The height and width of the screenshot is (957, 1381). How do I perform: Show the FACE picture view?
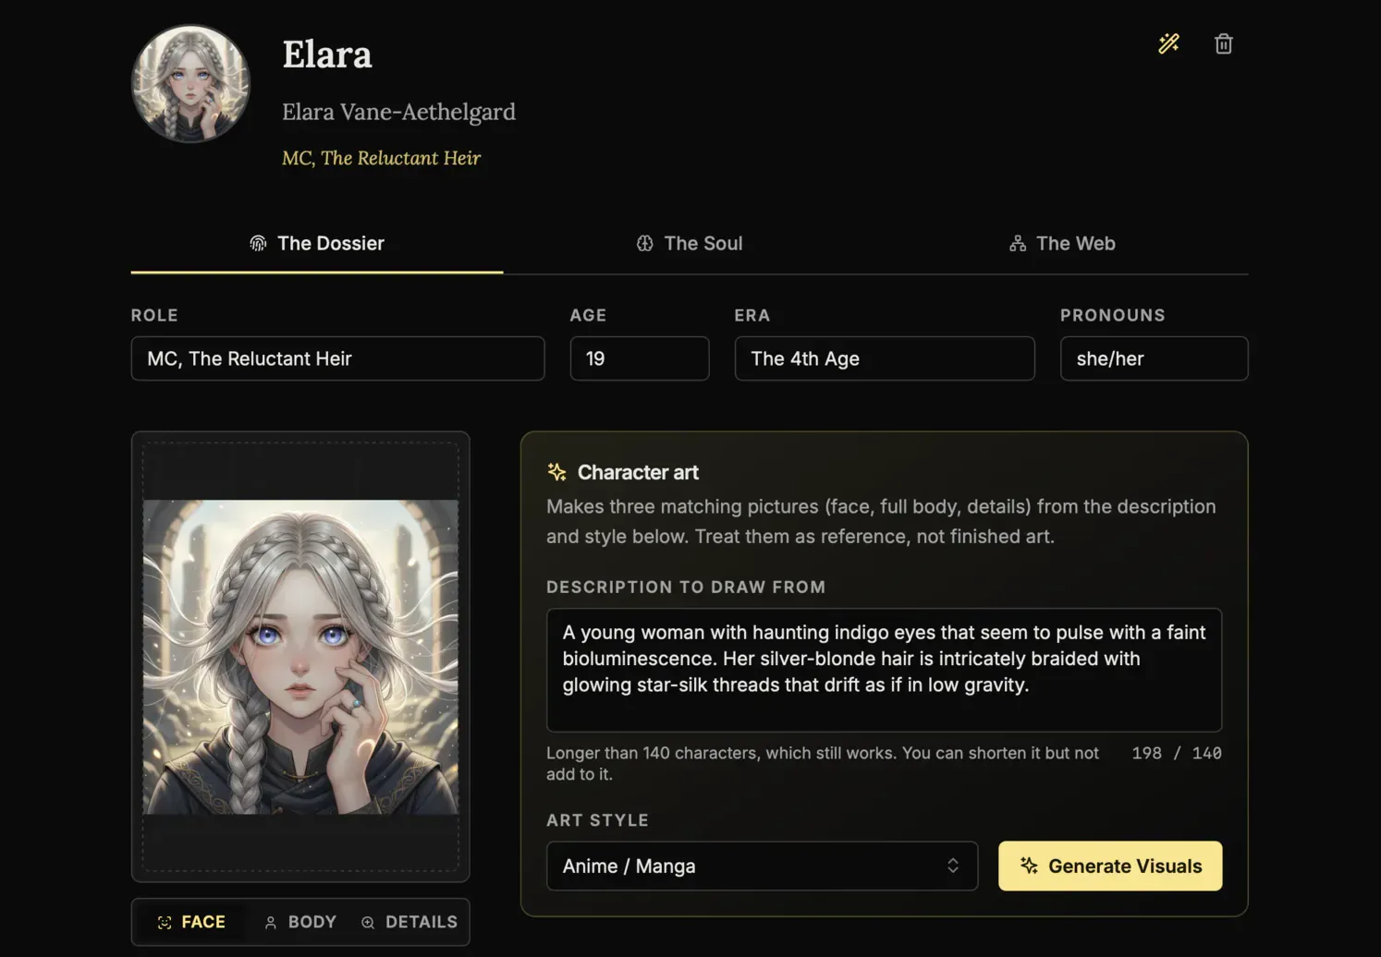[x=191, y=922]
